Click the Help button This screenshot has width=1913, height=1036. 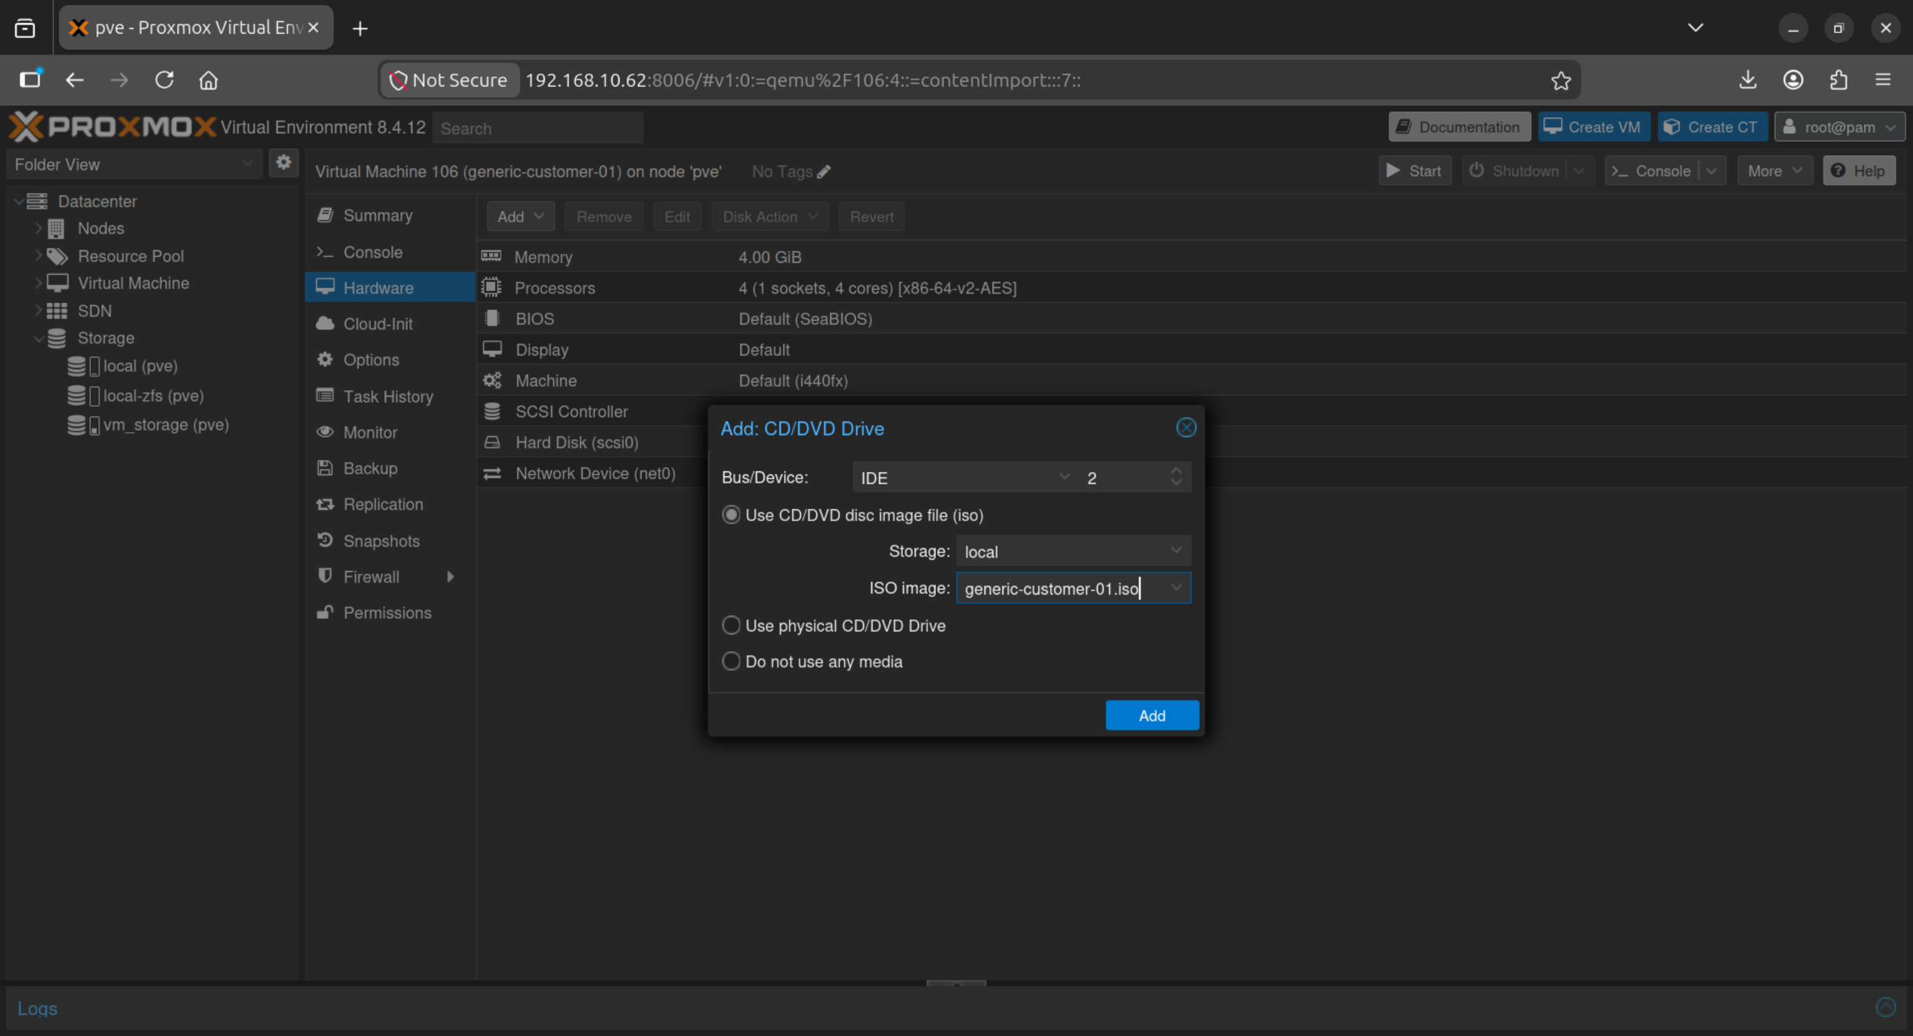tap(1859, 171)
